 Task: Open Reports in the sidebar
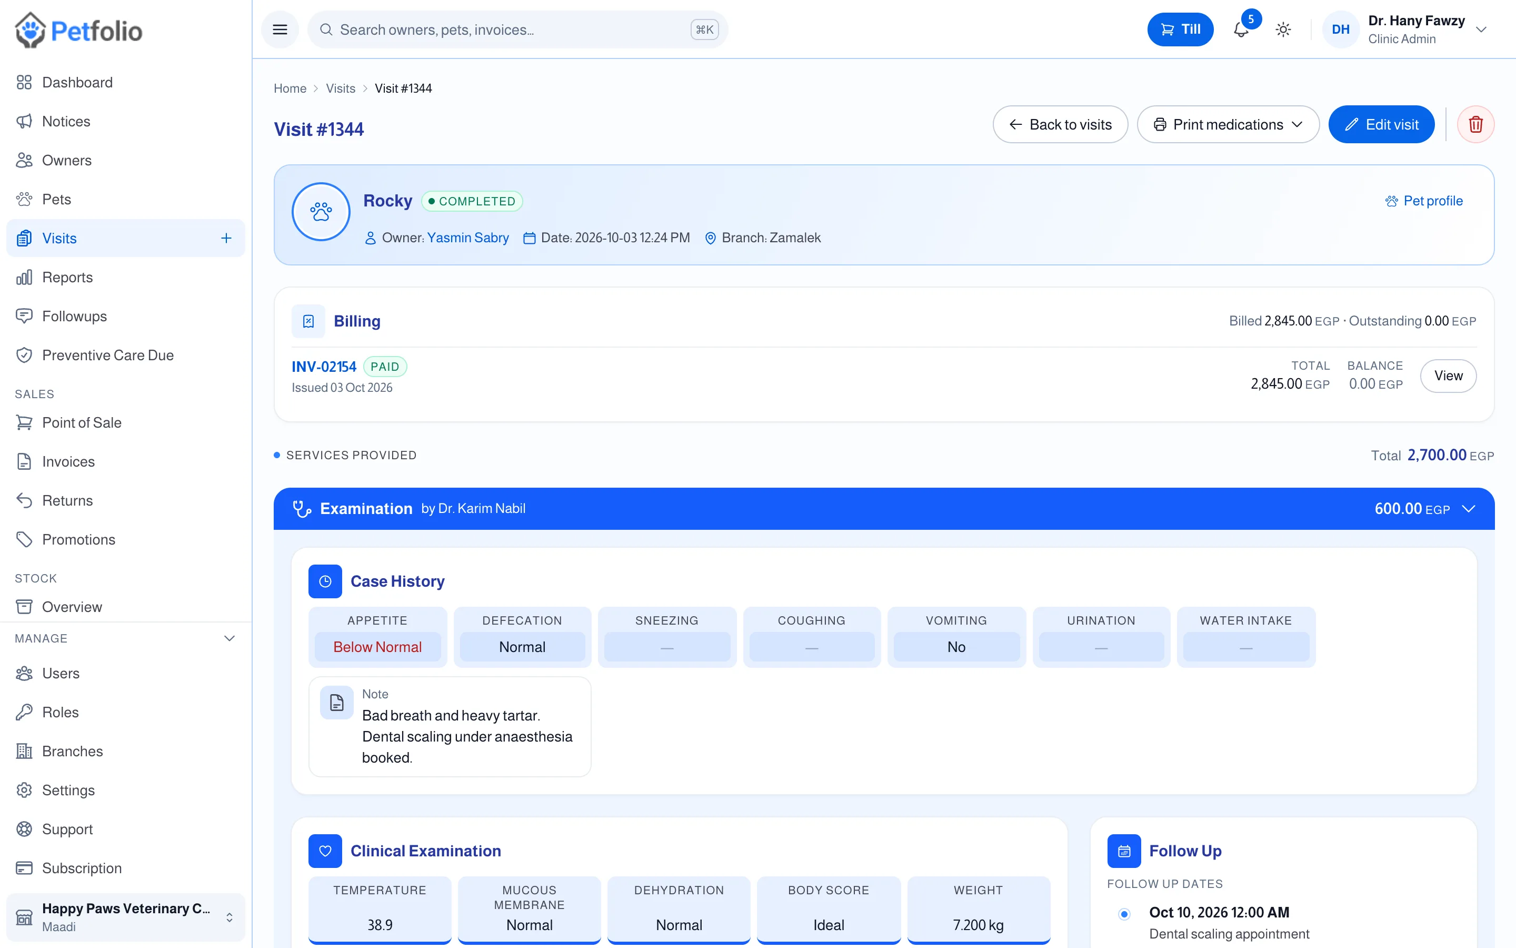125,277
